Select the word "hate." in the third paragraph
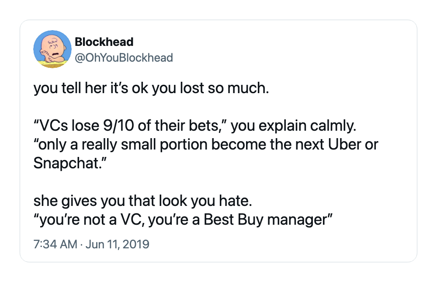Viewport: 437px width, 282px height. tap(236, 201)
